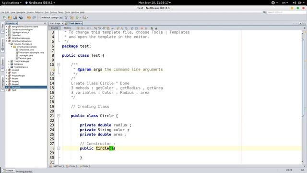Collapse the InheritanceExample project node
Screen dimensions: 307x173
tap(6, 41)
